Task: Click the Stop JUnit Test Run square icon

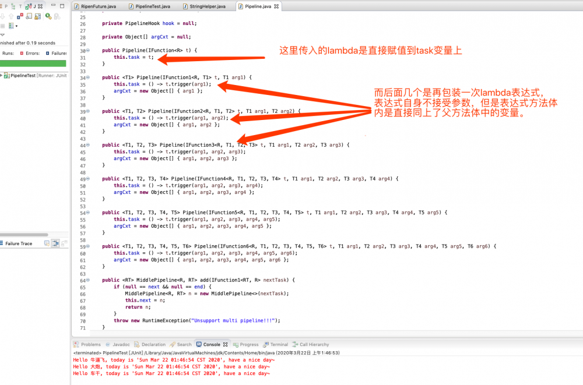Action: pos(2,26)
